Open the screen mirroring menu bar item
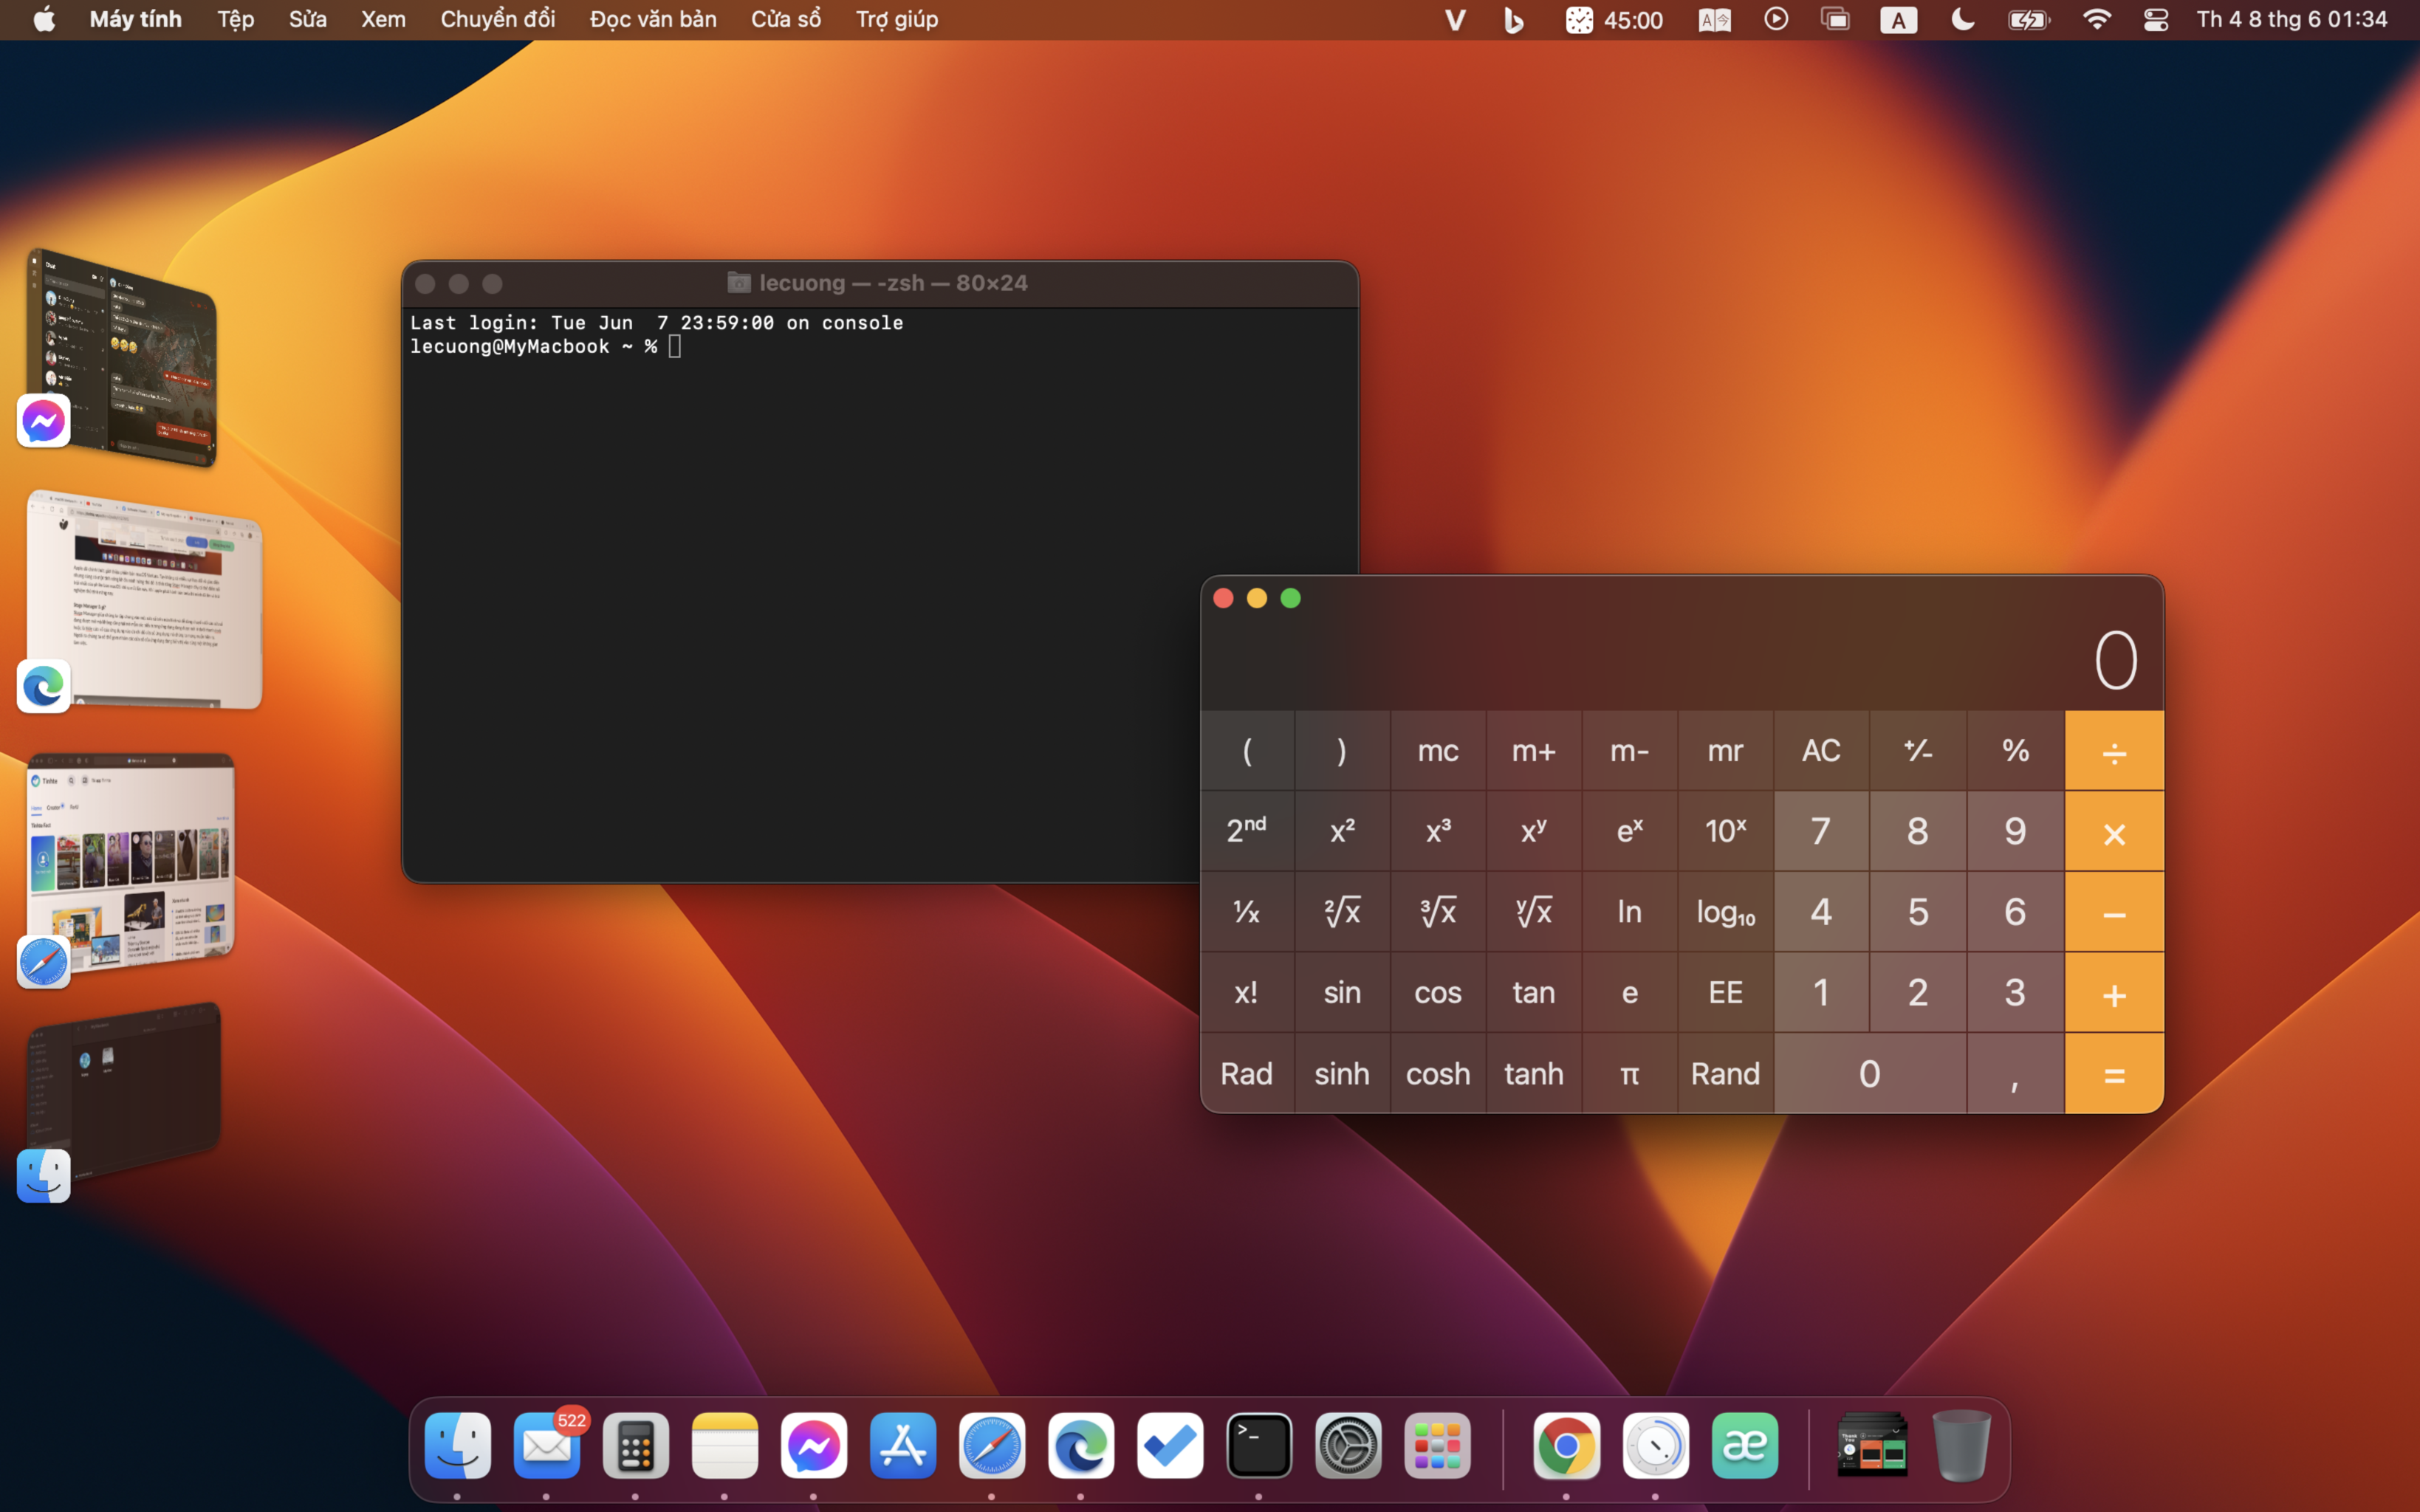2420x1512 pixels. click(x=1835, y=19)
